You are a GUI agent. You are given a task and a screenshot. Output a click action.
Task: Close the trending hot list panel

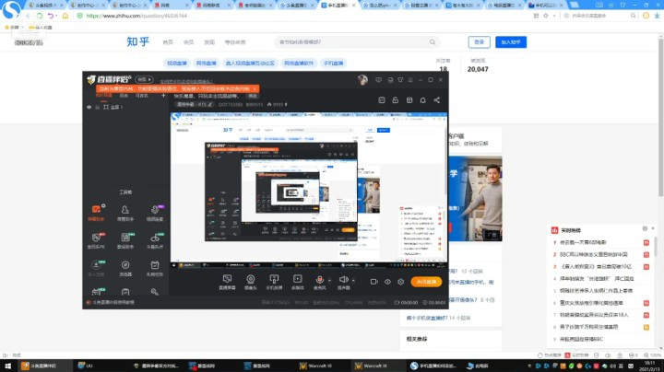[x=653, y=228]
